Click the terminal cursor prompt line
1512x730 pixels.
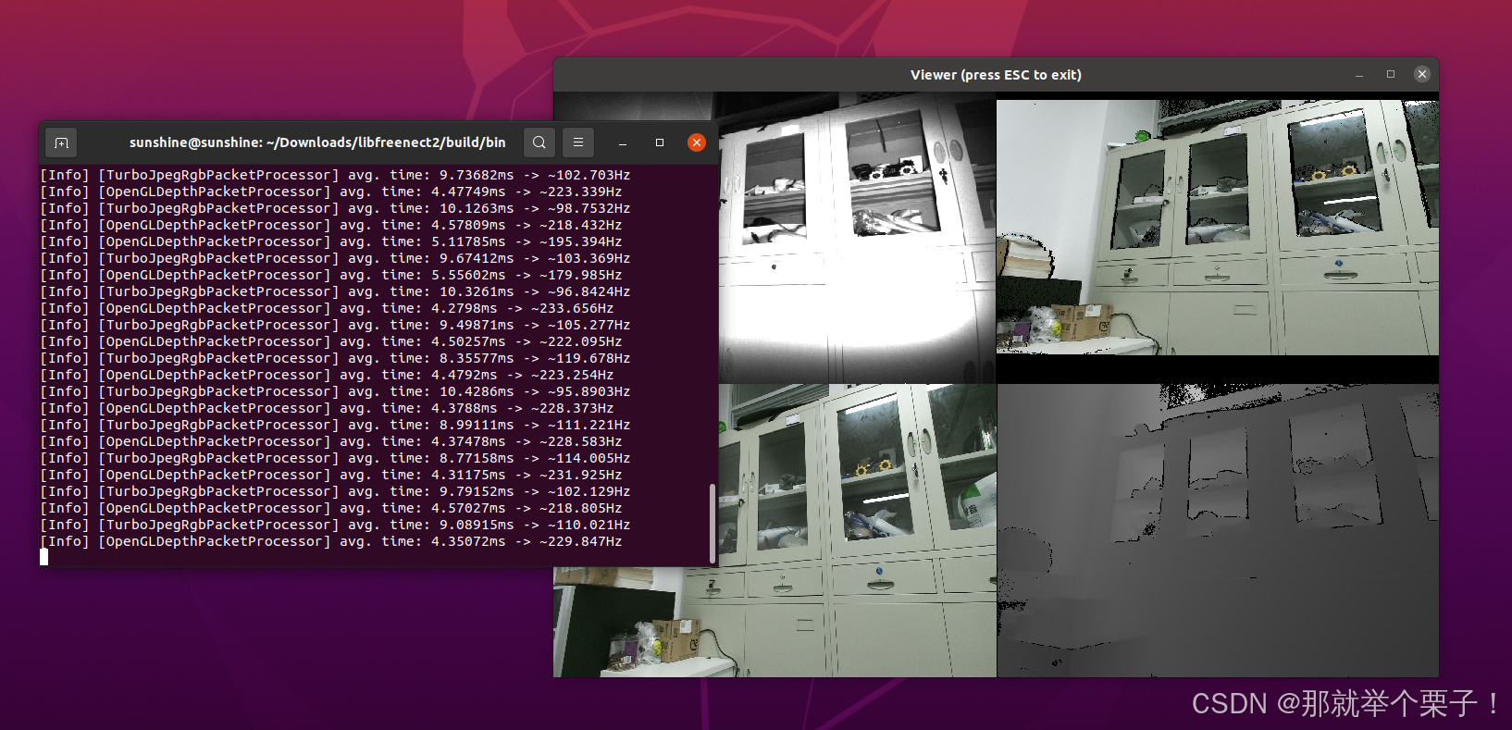[x=43, y=557]
